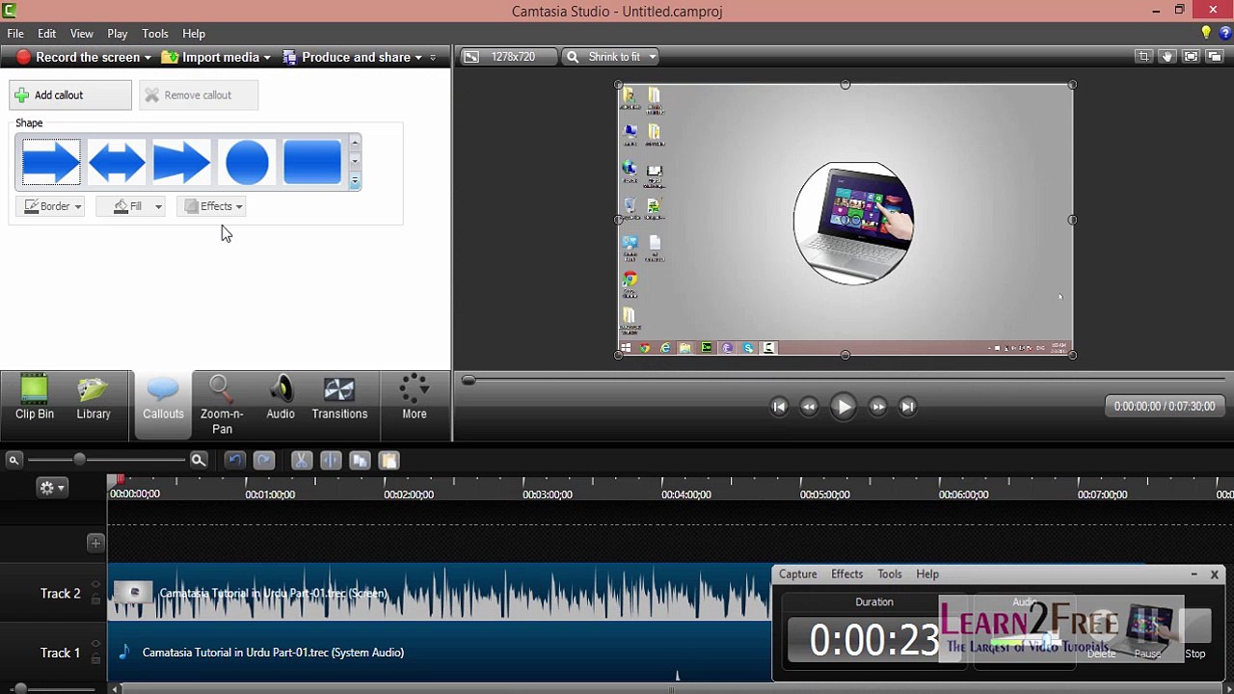
Task: Expand the Import media dropdown arrow
Action: pyautogui.click(x=267, y=58)
